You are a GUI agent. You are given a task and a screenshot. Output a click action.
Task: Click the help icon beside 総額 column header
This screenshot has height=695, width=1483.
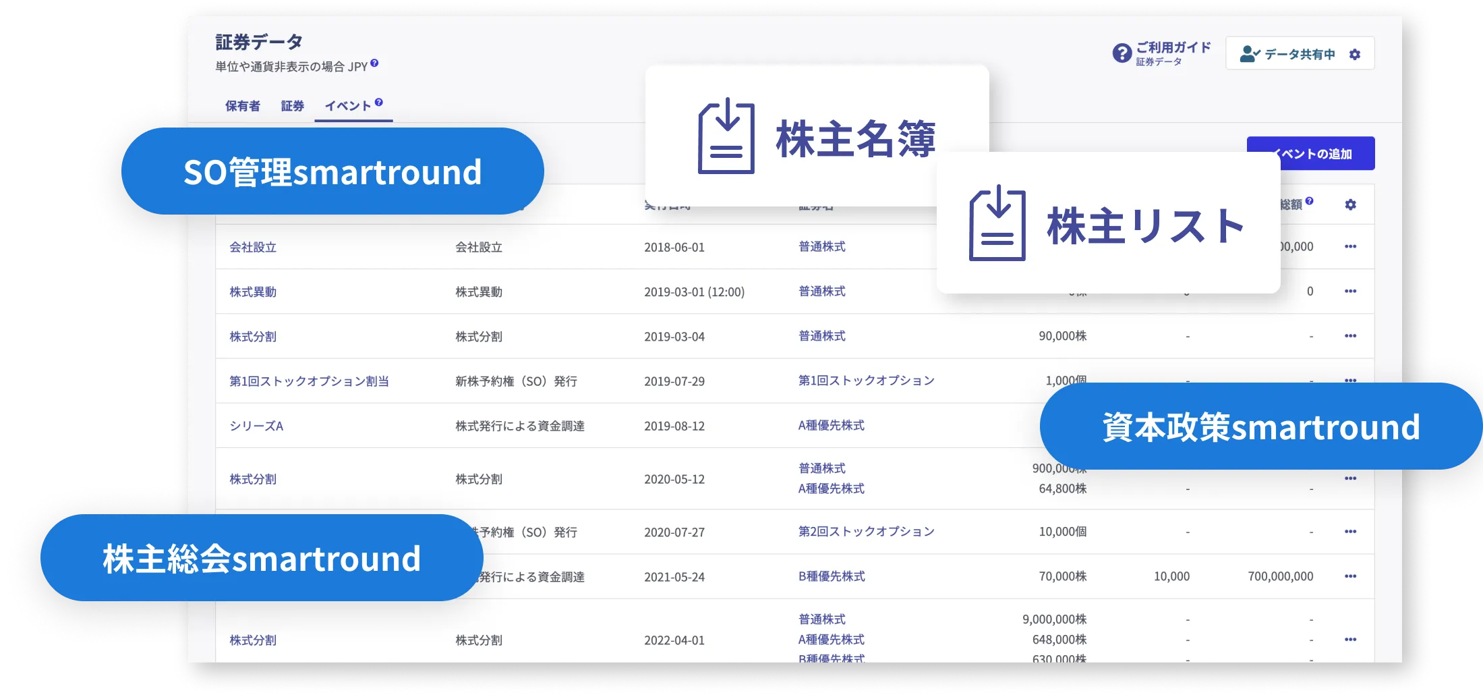(1309, 201)
